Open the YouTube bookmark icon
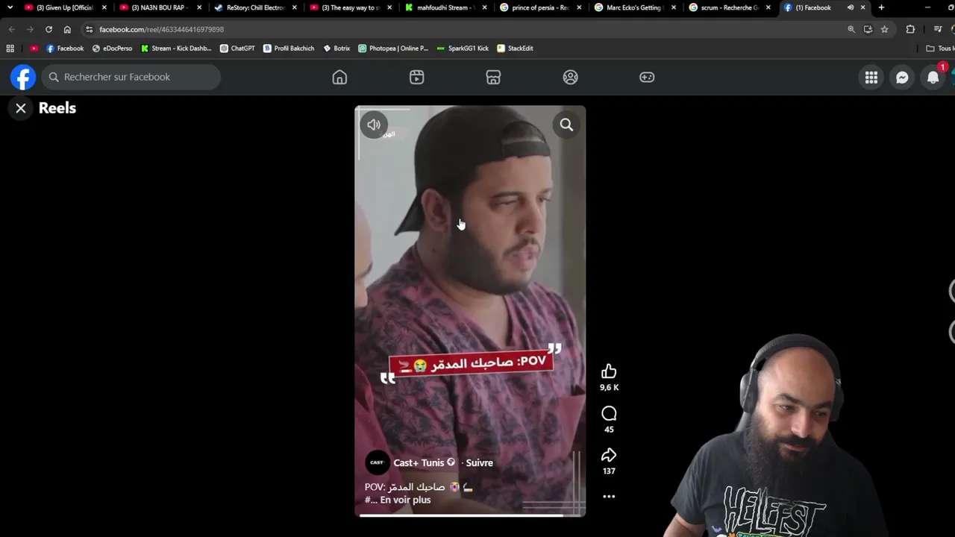 click(x=34, y=48)
